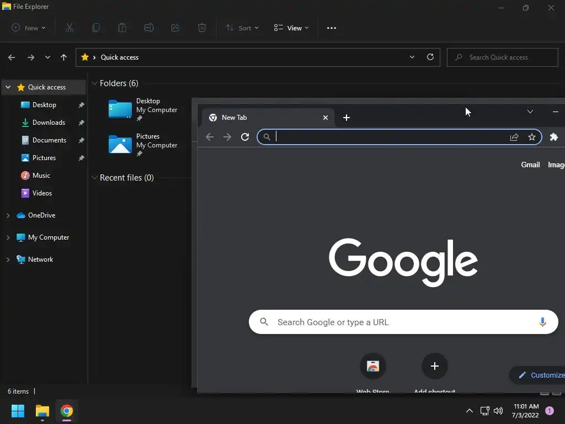This screenshot has height=424, width=565.
Task: Open Chrome tab search chevron
Action: (530, 112)
